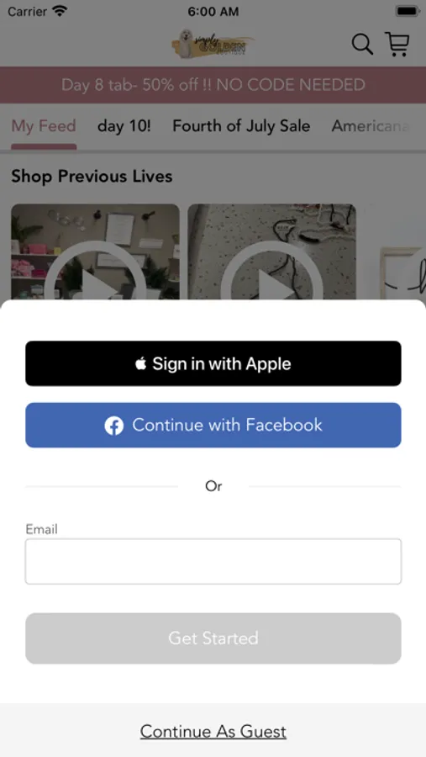Image resolution: width=426 pixels, height=757 pixels.
Task: Tap the 50% off promo banner
Action: pos(213,85)
